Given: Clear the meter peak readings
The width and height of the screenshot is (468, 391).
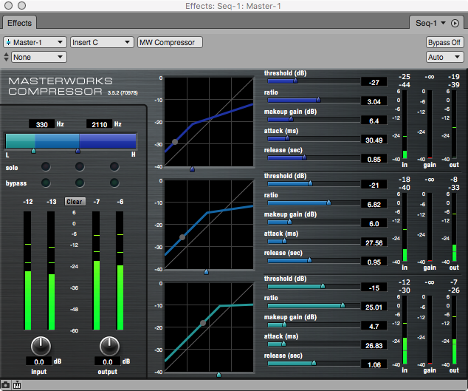Looking at the screenshot, I should click(x=75, y=202).
